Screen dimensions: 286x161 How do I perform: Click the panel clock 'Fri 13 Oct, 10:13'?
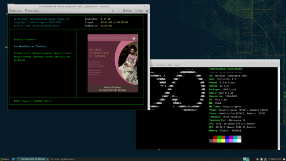click(x=275, y=159)
